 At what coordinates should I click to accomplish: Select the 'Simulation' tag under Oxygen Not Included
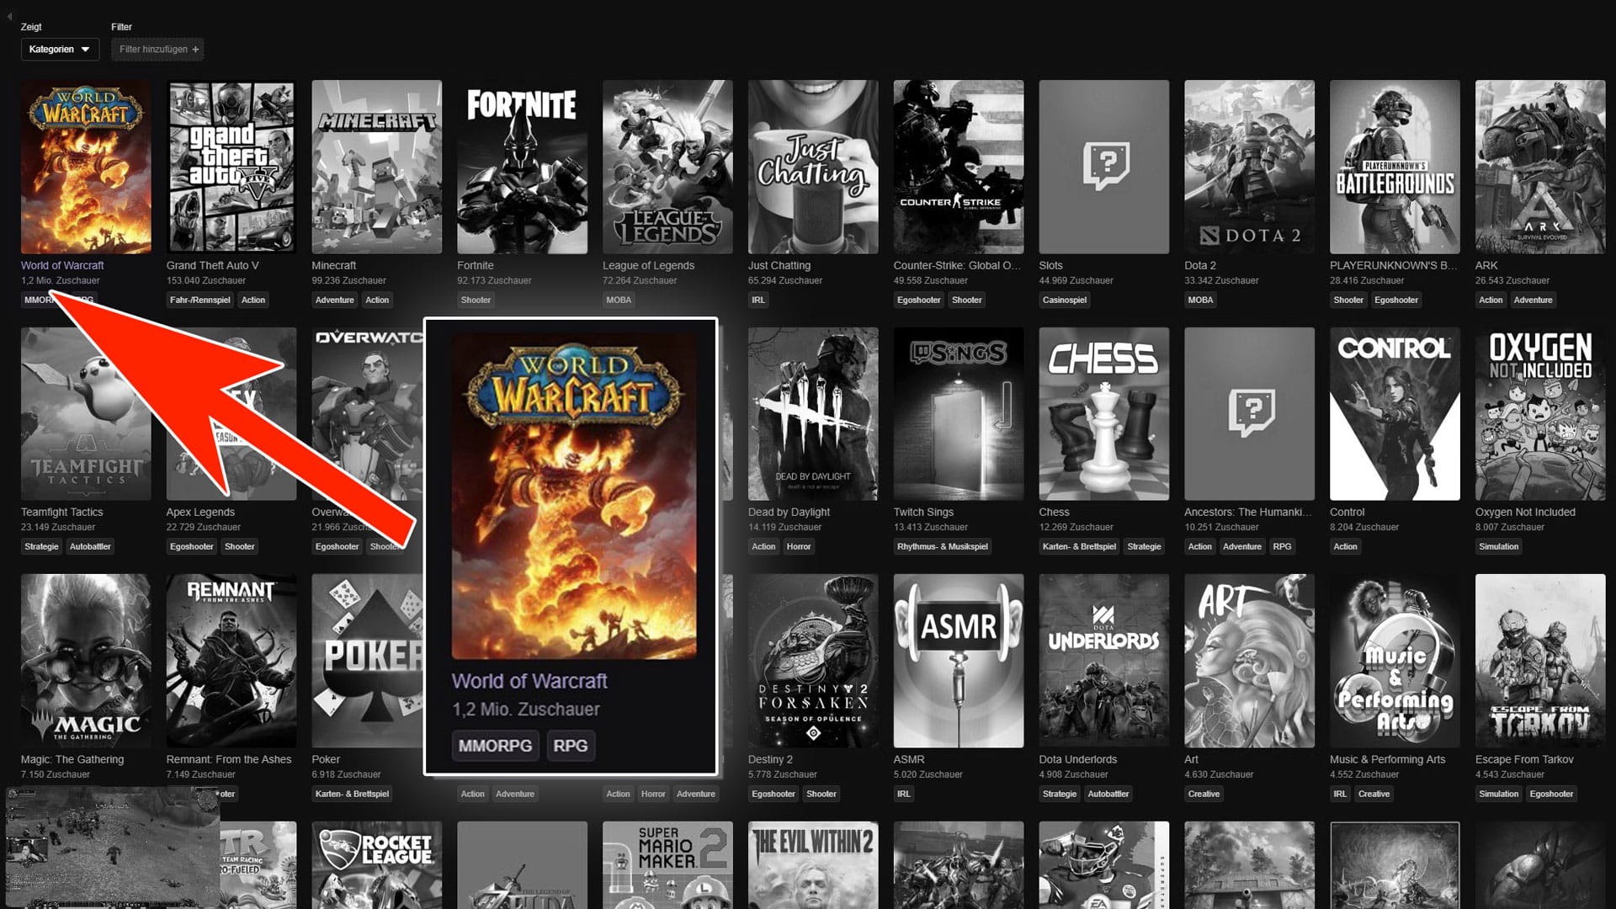1499,546
